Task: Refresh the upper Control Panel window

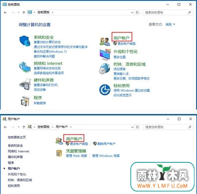Action: tap(137, 12)
